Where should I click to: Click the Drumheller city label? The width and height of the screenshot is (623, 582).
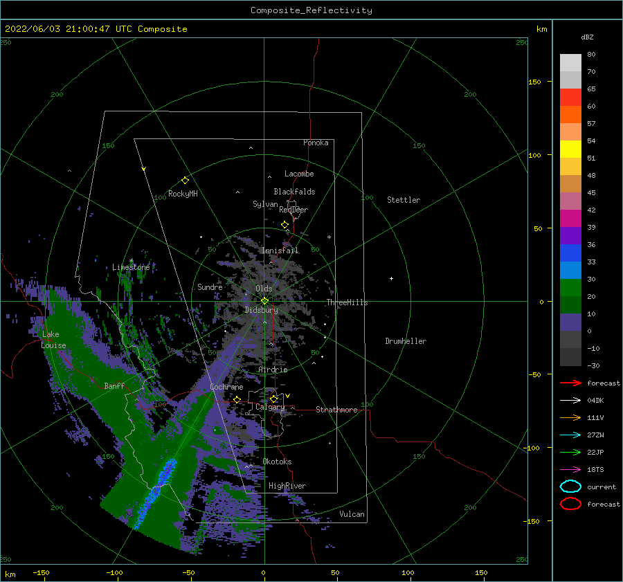pyautogui.click(x=406, y=341)
